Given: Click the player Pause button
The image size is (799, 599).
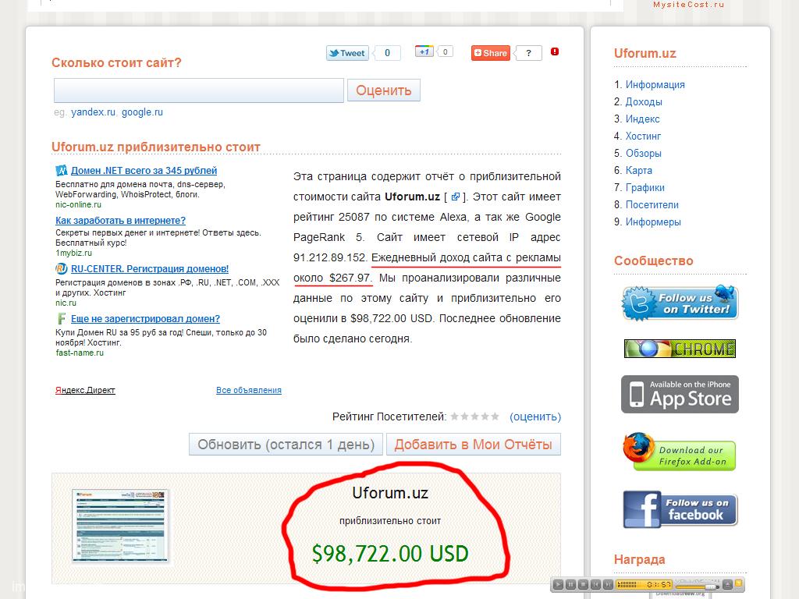Looking at the screenshot, I should (x=570, y=584).
